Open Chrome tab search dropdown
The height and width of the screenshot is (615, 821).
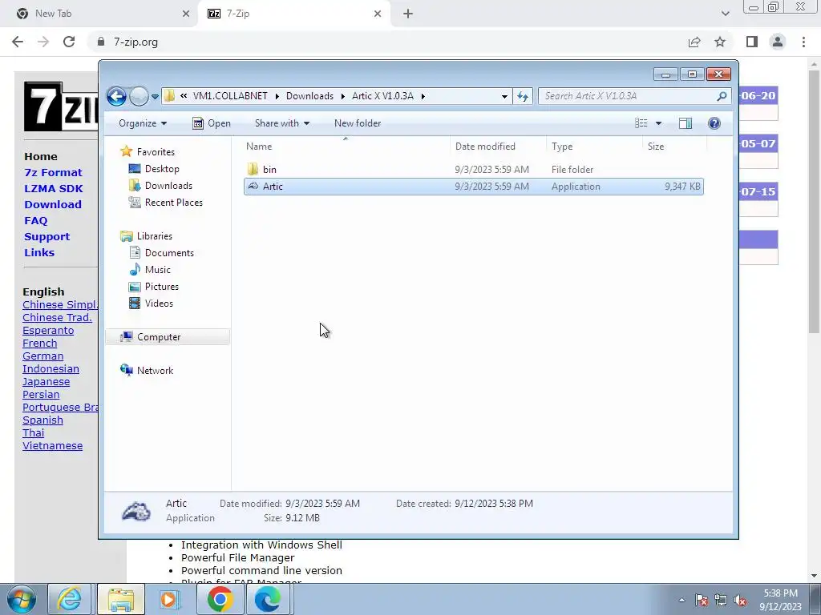coord(725,14)
